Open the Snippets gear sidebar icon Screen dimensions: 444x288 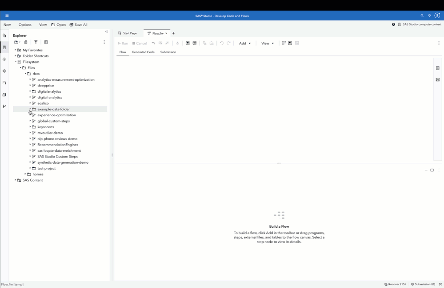click(x=4, y=71)
